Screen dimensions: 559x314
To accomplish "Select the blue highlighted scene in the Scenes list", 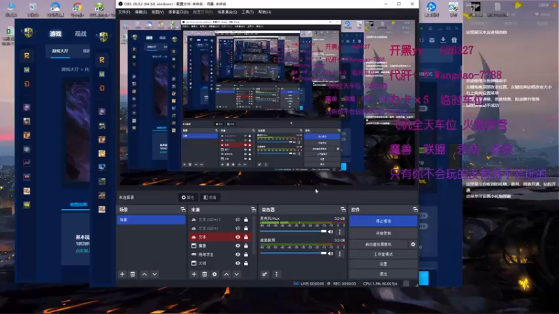I will tap(152, 220).
